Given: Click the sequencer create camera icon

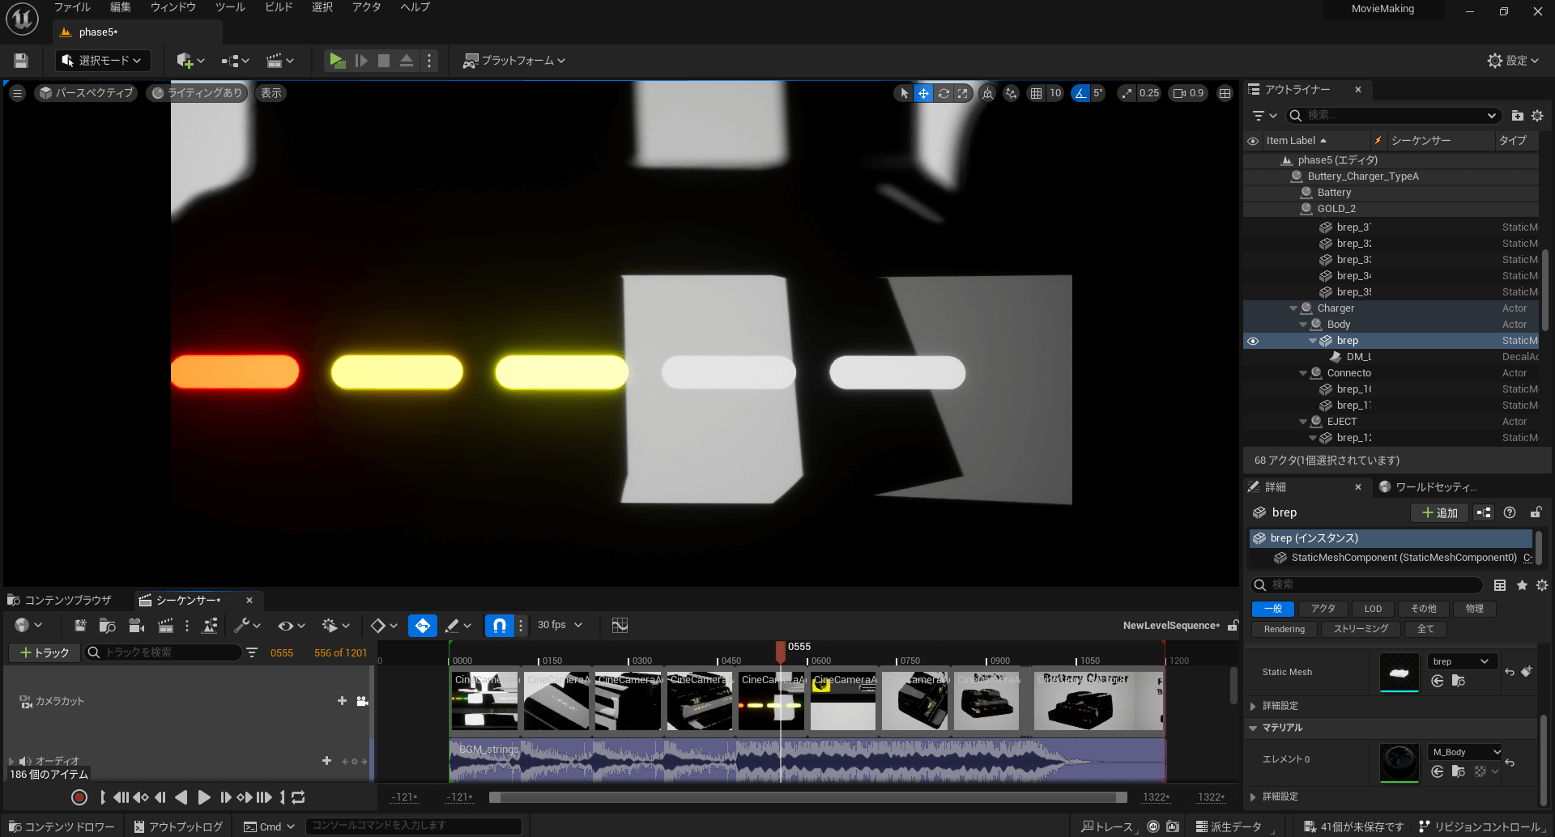Looking at the screenshot, I should [x=136, y=625].
